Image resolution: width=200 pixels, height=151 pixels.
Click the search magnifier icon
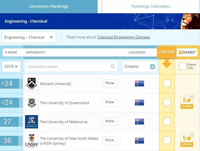113,67
